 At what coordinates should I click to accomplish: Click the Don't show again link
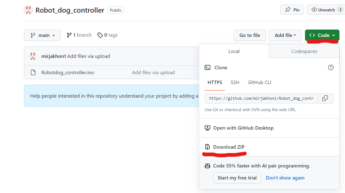pyautogui.click(x=285, y=178)
